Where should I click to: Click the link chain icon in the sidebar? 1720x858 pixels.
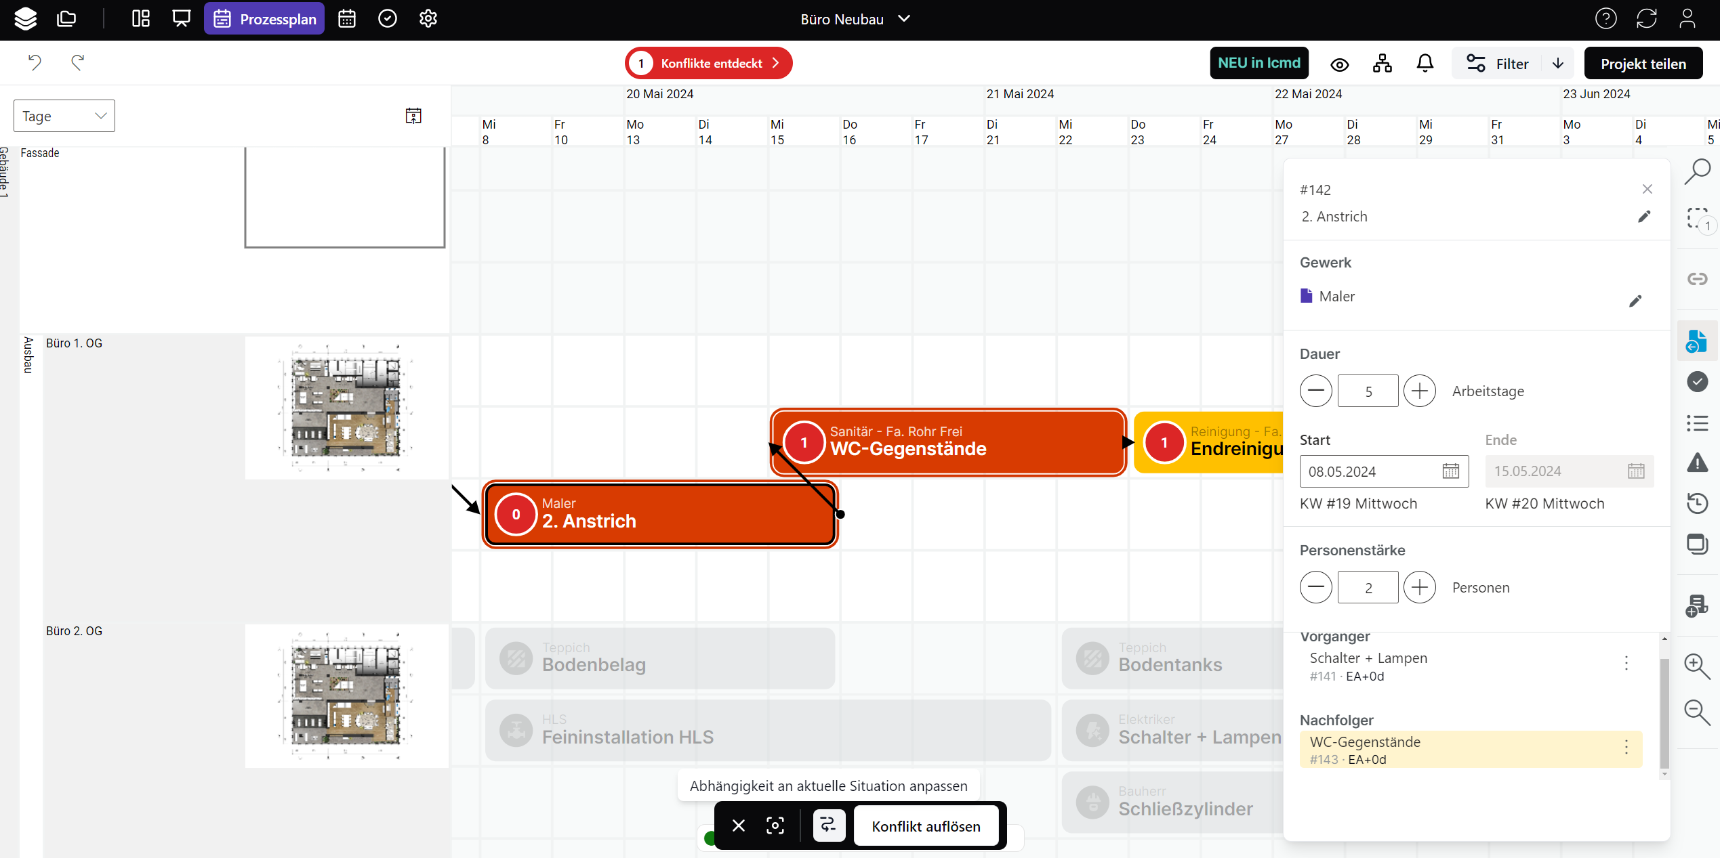tap(1697, 279)
